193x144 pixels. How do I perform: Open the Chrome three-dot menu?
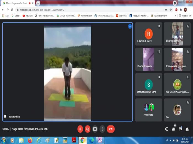(190, 10)
